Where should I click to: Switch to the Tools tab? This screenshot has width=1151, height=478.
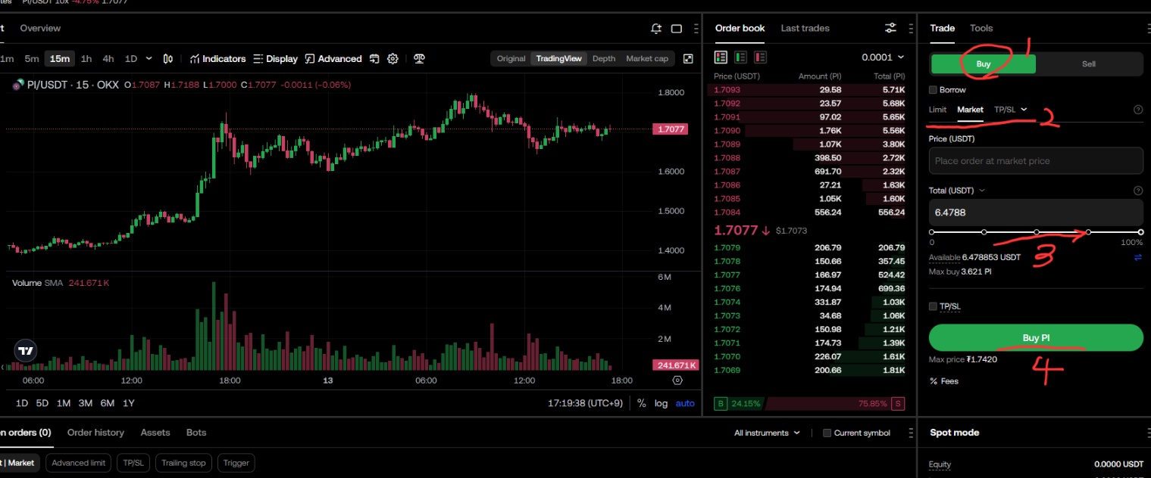coord(981,28)
